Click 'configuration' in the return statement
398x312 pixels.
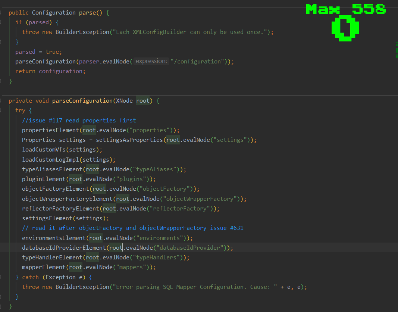click(60, 71)
